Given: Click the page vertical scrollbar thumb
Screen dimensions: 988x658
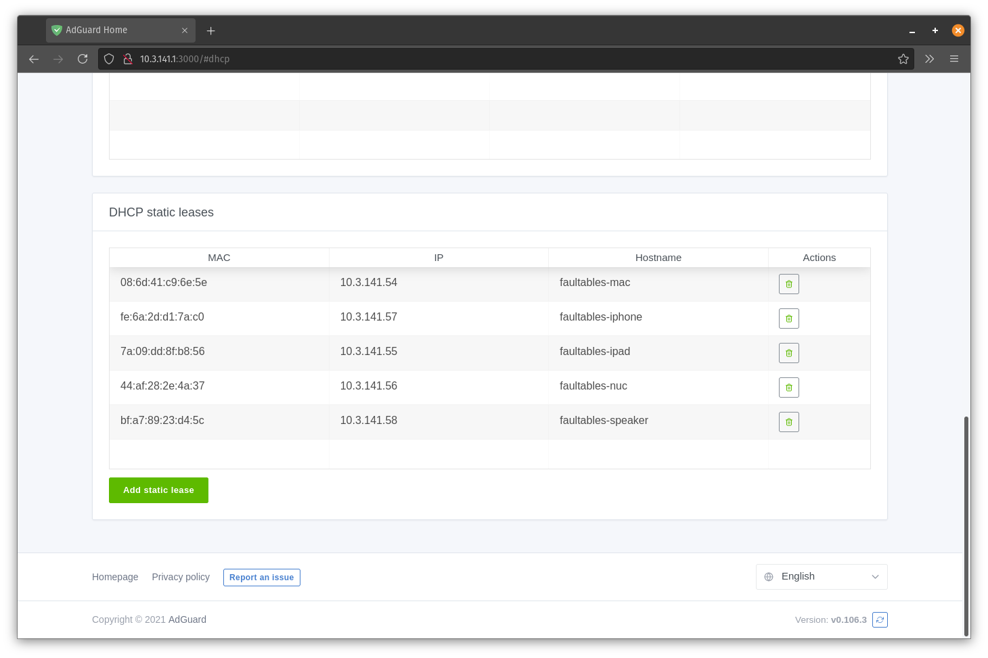Looking at the screenshot, I should pos(966,526).
